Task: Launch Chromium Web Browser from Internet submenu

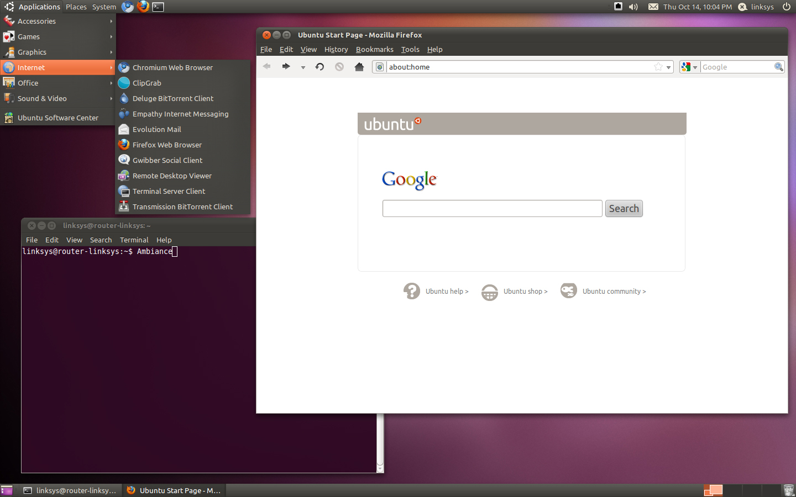Action: 182,67
